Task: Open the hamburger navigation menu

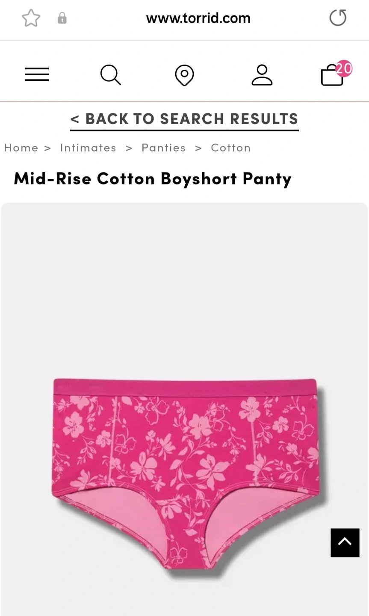Action: click(x=37, y=74)
